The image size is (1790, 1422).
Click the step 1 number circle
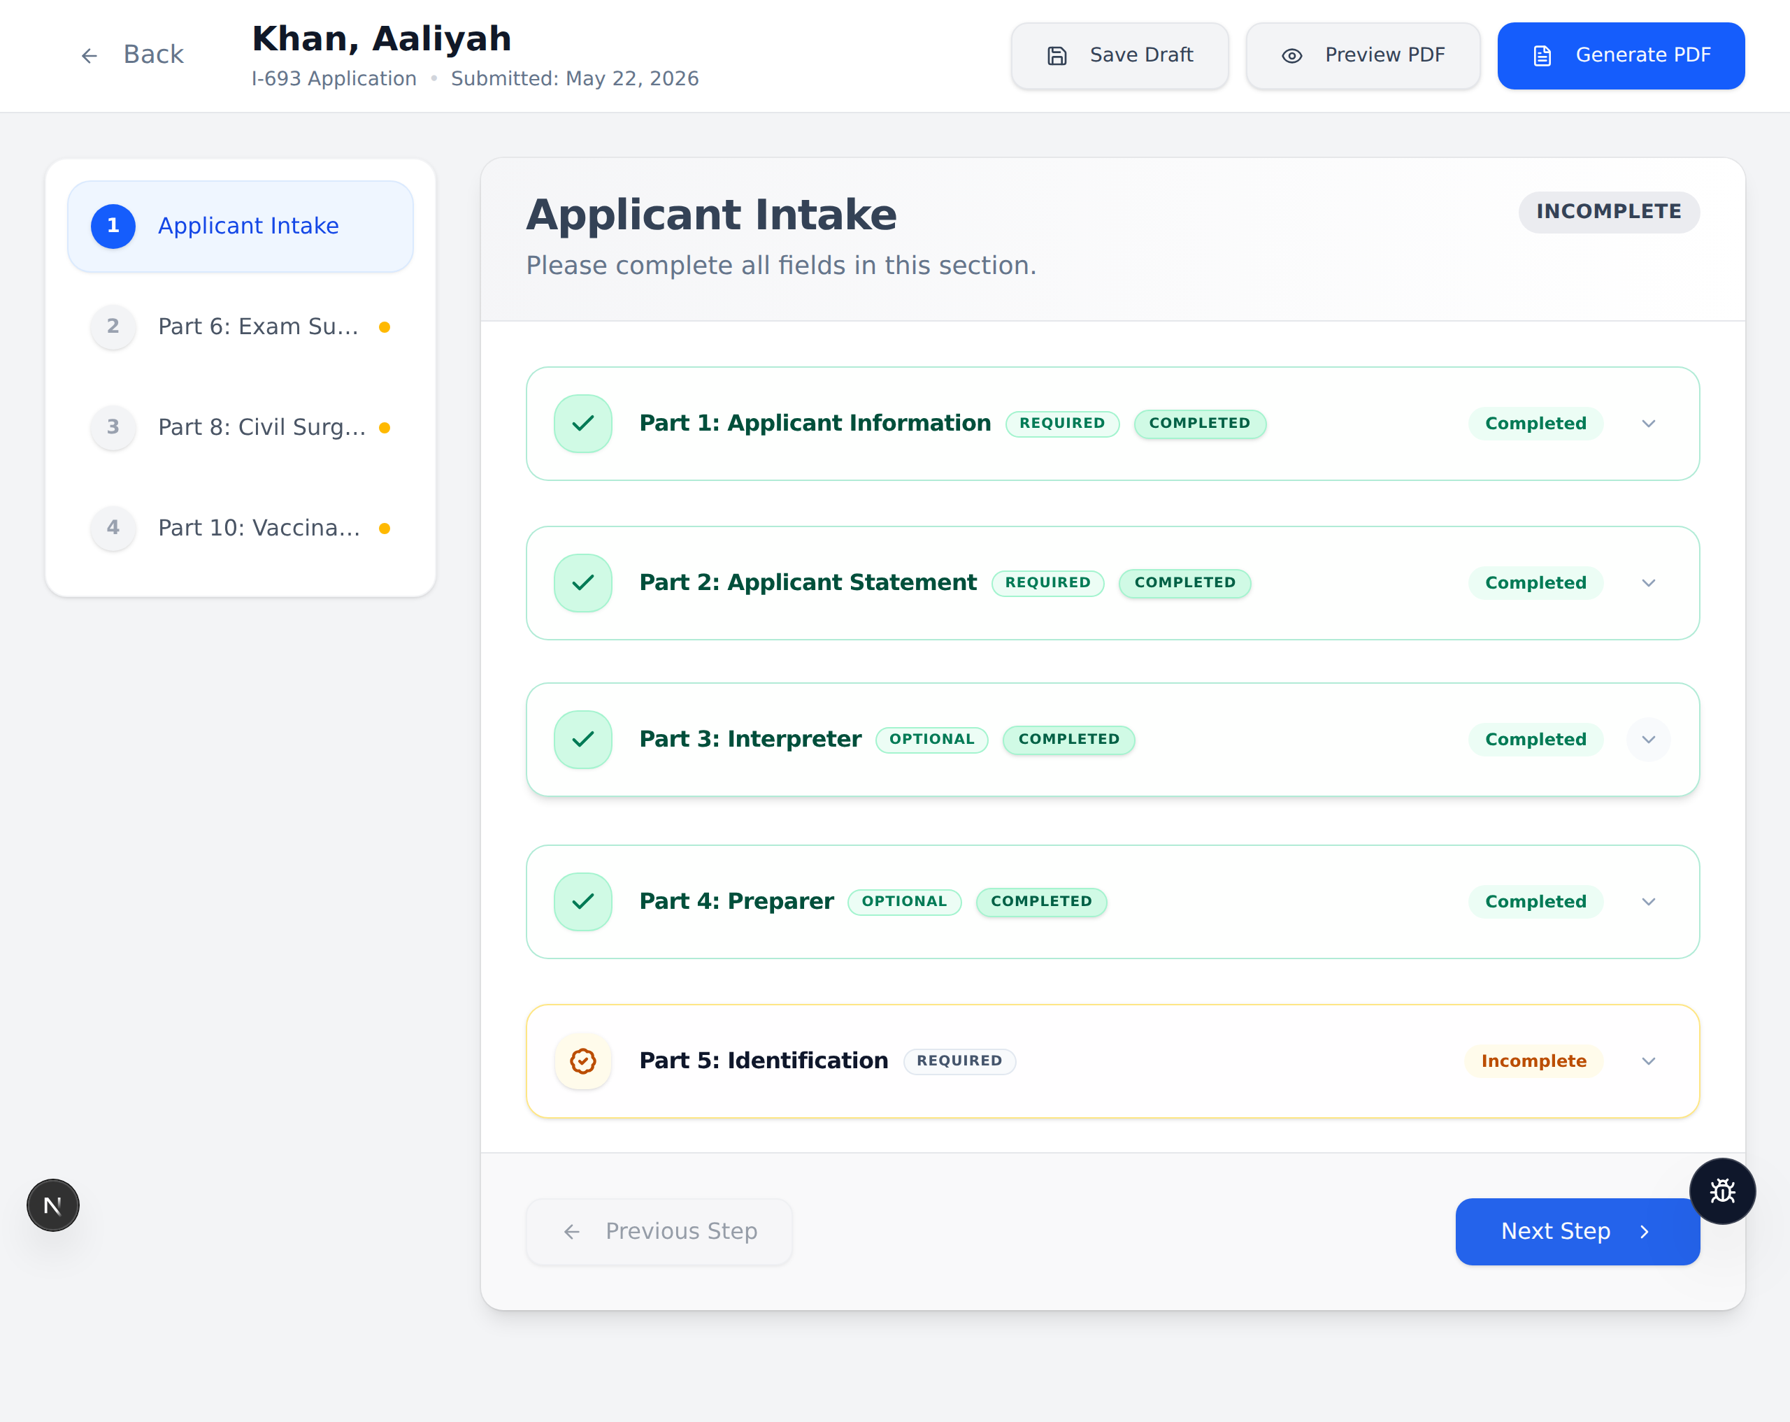pos(113,226)
